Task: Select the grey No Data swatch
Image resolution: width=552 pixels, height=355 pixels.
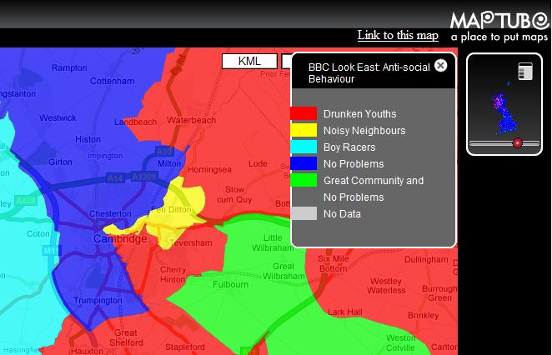Action: pos(304,213)
